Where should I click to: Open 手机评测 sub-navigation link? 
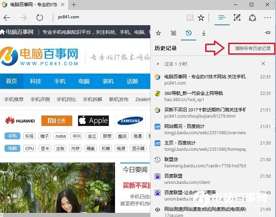click(40, 99)
